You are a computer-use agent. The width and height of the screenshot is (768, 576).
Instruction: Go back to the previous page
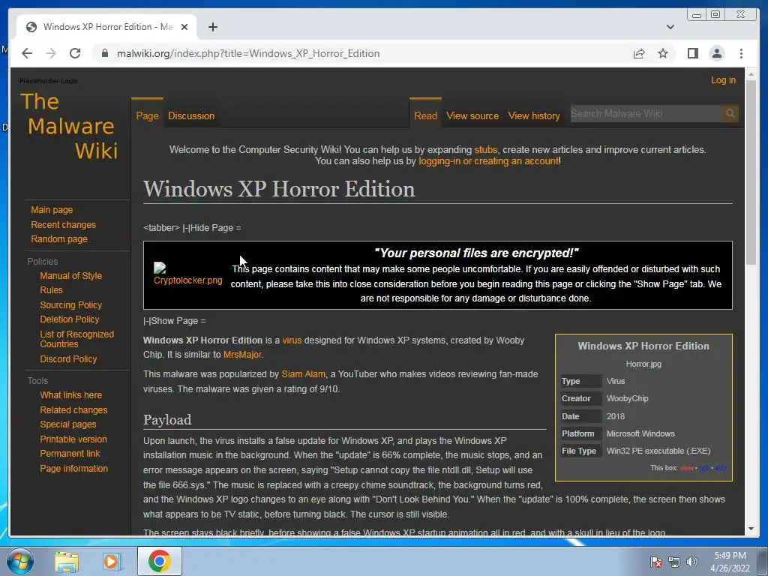tap(27, 53)
